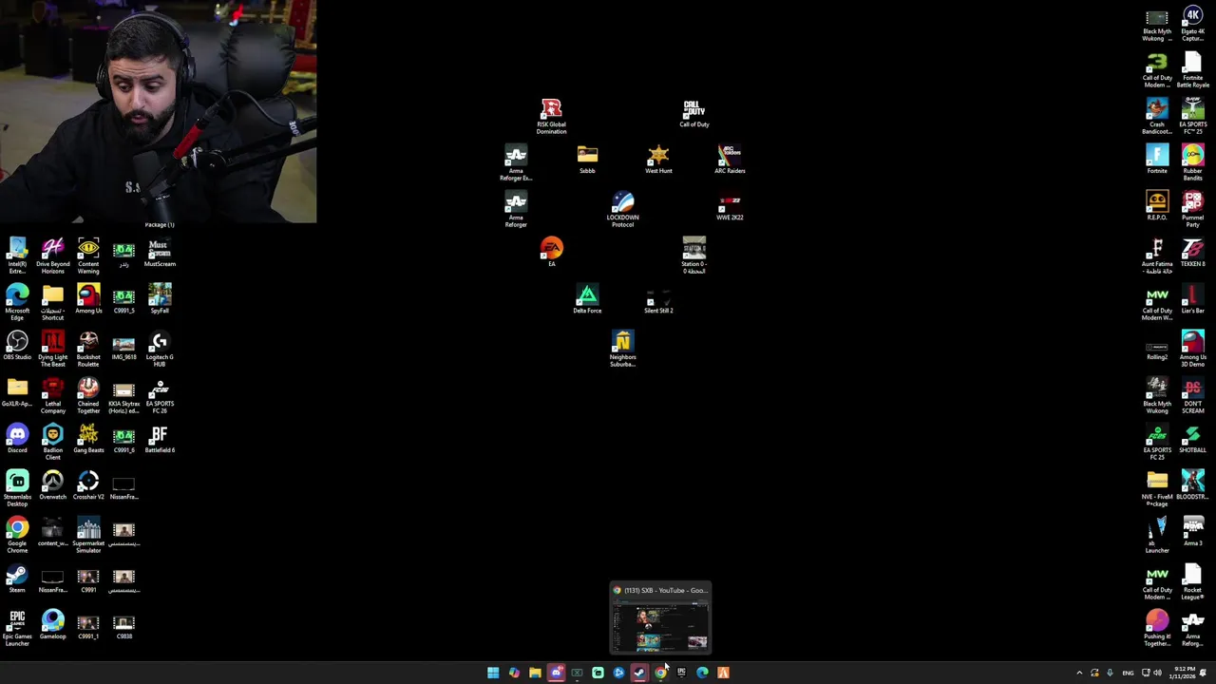Select the Silent Still 2 shortcut
This screenshot has height=684, width=1216.
658,299
